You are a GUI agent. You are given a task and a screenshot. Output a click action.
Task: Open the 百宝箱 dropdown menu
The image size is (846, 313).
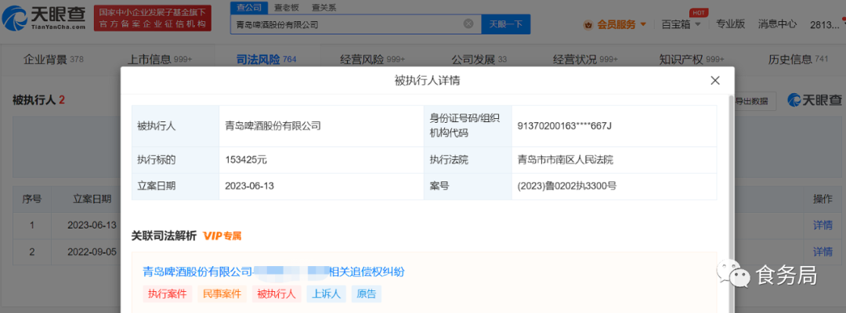681,24
